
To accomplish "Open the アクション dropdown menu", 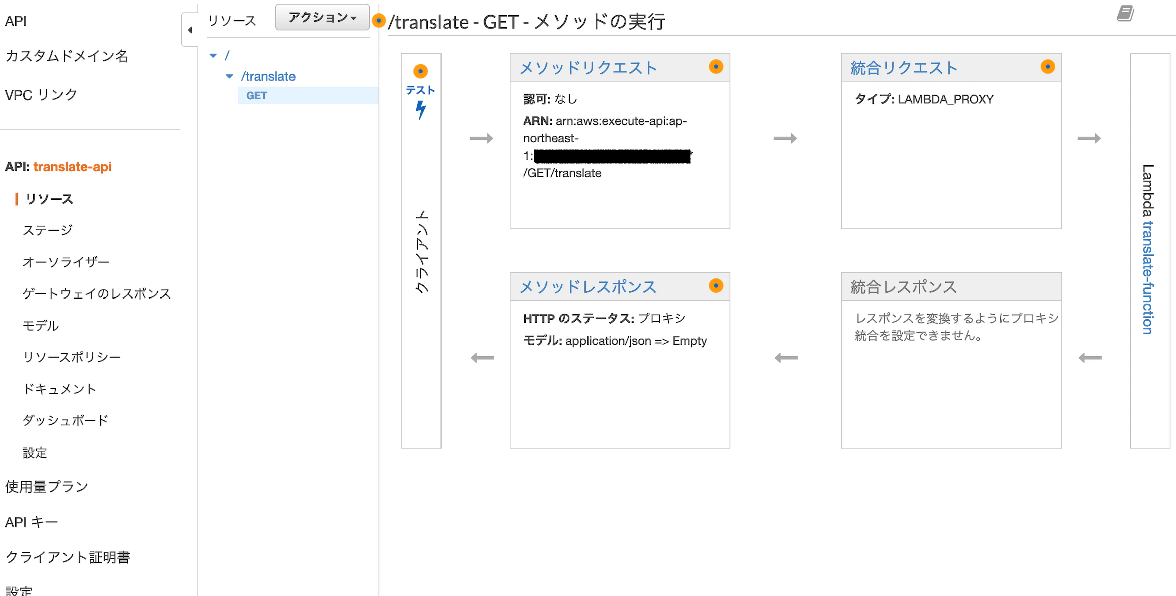I will point(322,18).
